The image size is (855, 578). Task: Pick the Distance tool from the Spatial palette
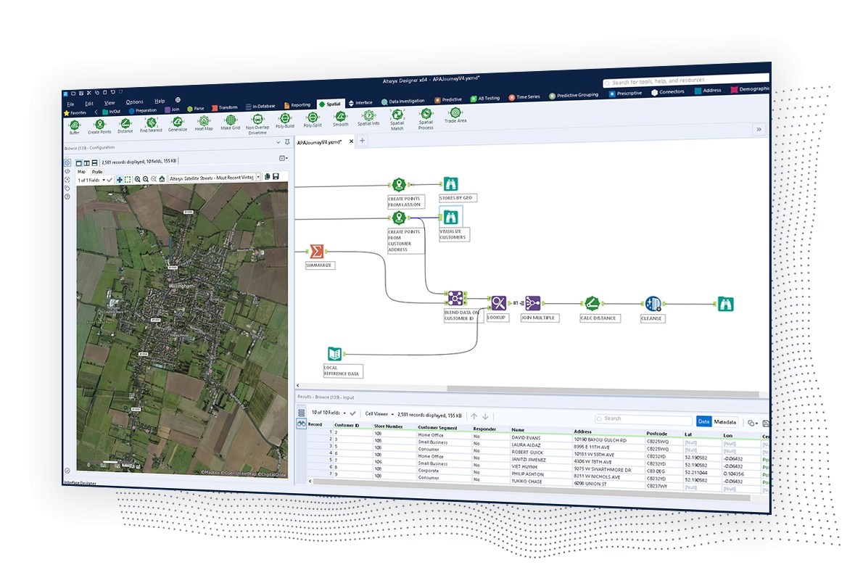pos(125,126)
